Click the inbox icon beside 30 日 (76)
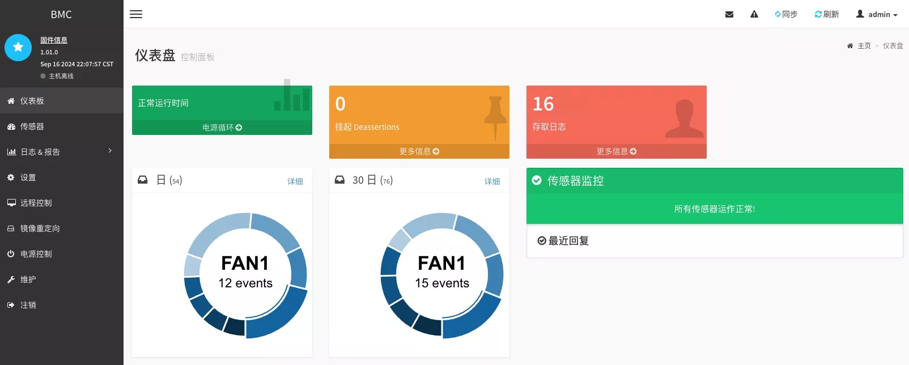The height and width of the screenshot is (365, 909). (x=339, y=180)
